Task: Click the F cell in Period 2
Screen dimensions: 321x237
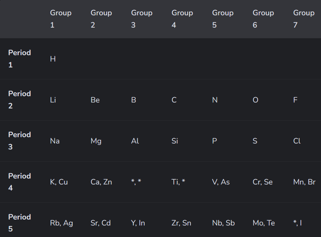Action: coord(295,100)
